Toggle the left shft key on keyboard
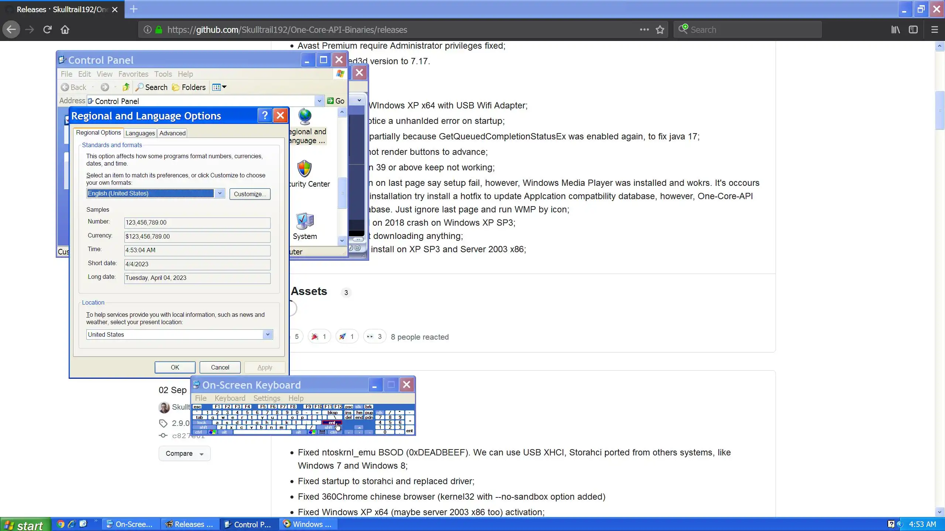Viewport: 945px width, 531px height. pyautogui.click(x=203, y=427)
